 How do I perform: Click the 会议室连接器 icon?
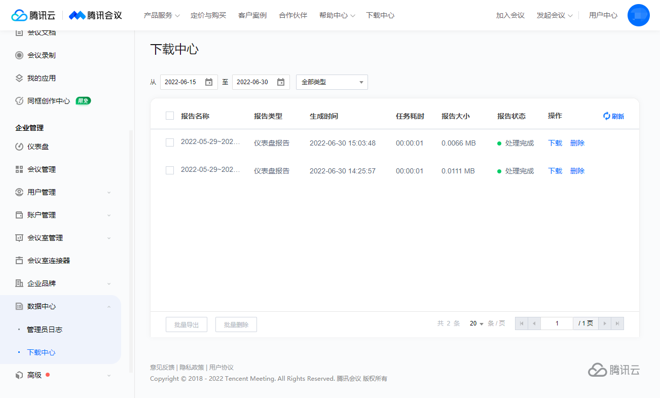(x=19, y=261)
